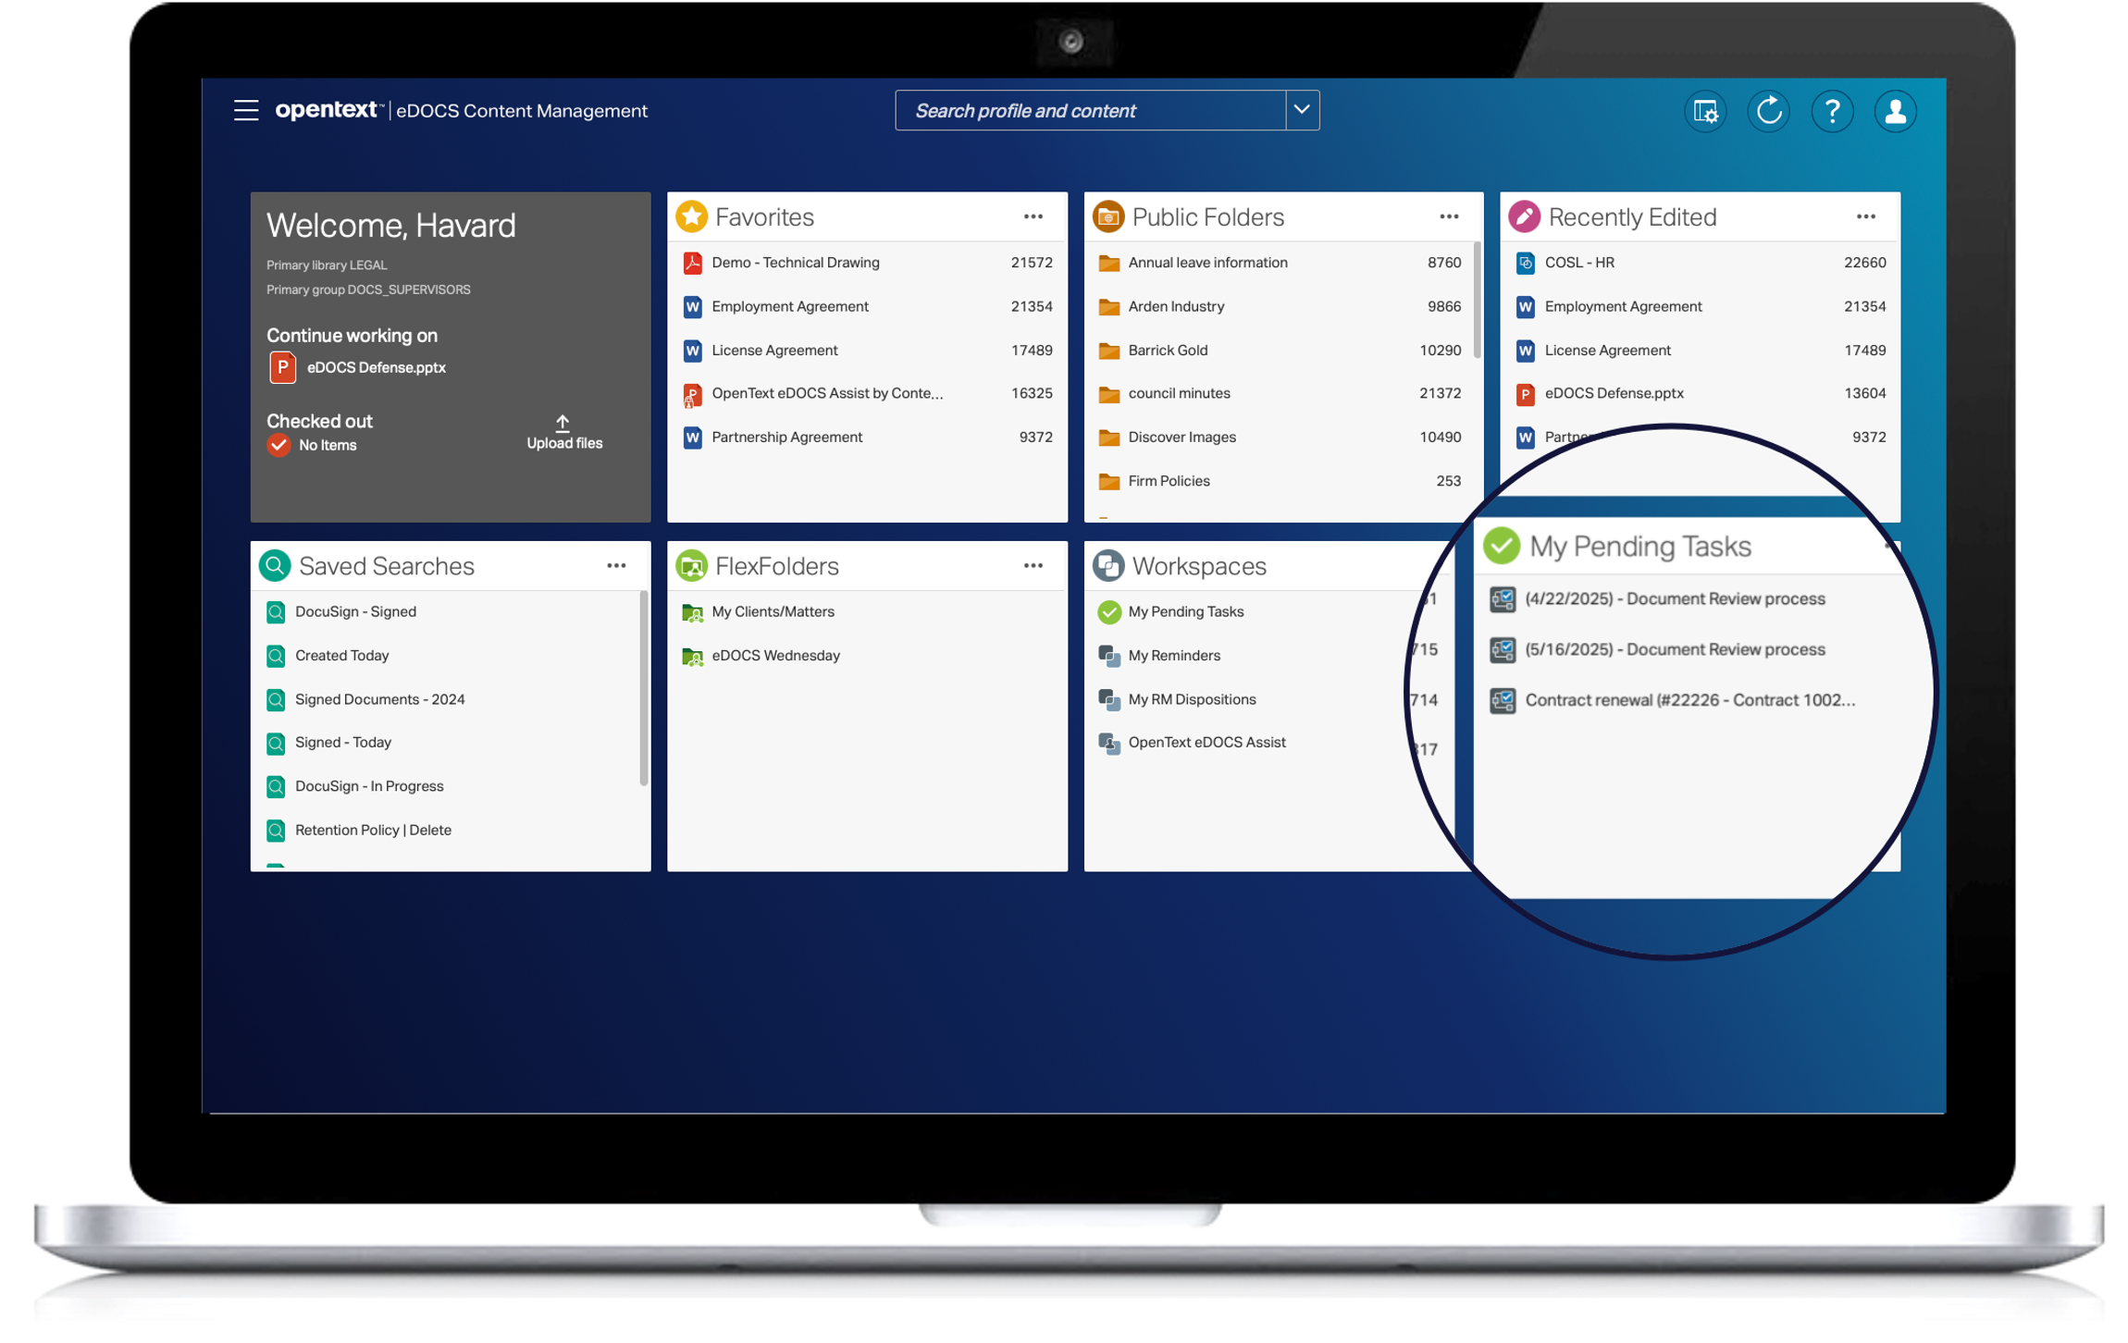Click the Recently Edited pencil icon

coord(1523,216)
